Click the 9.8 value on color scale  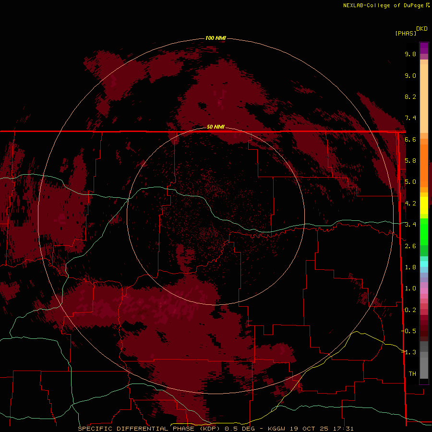410,54
